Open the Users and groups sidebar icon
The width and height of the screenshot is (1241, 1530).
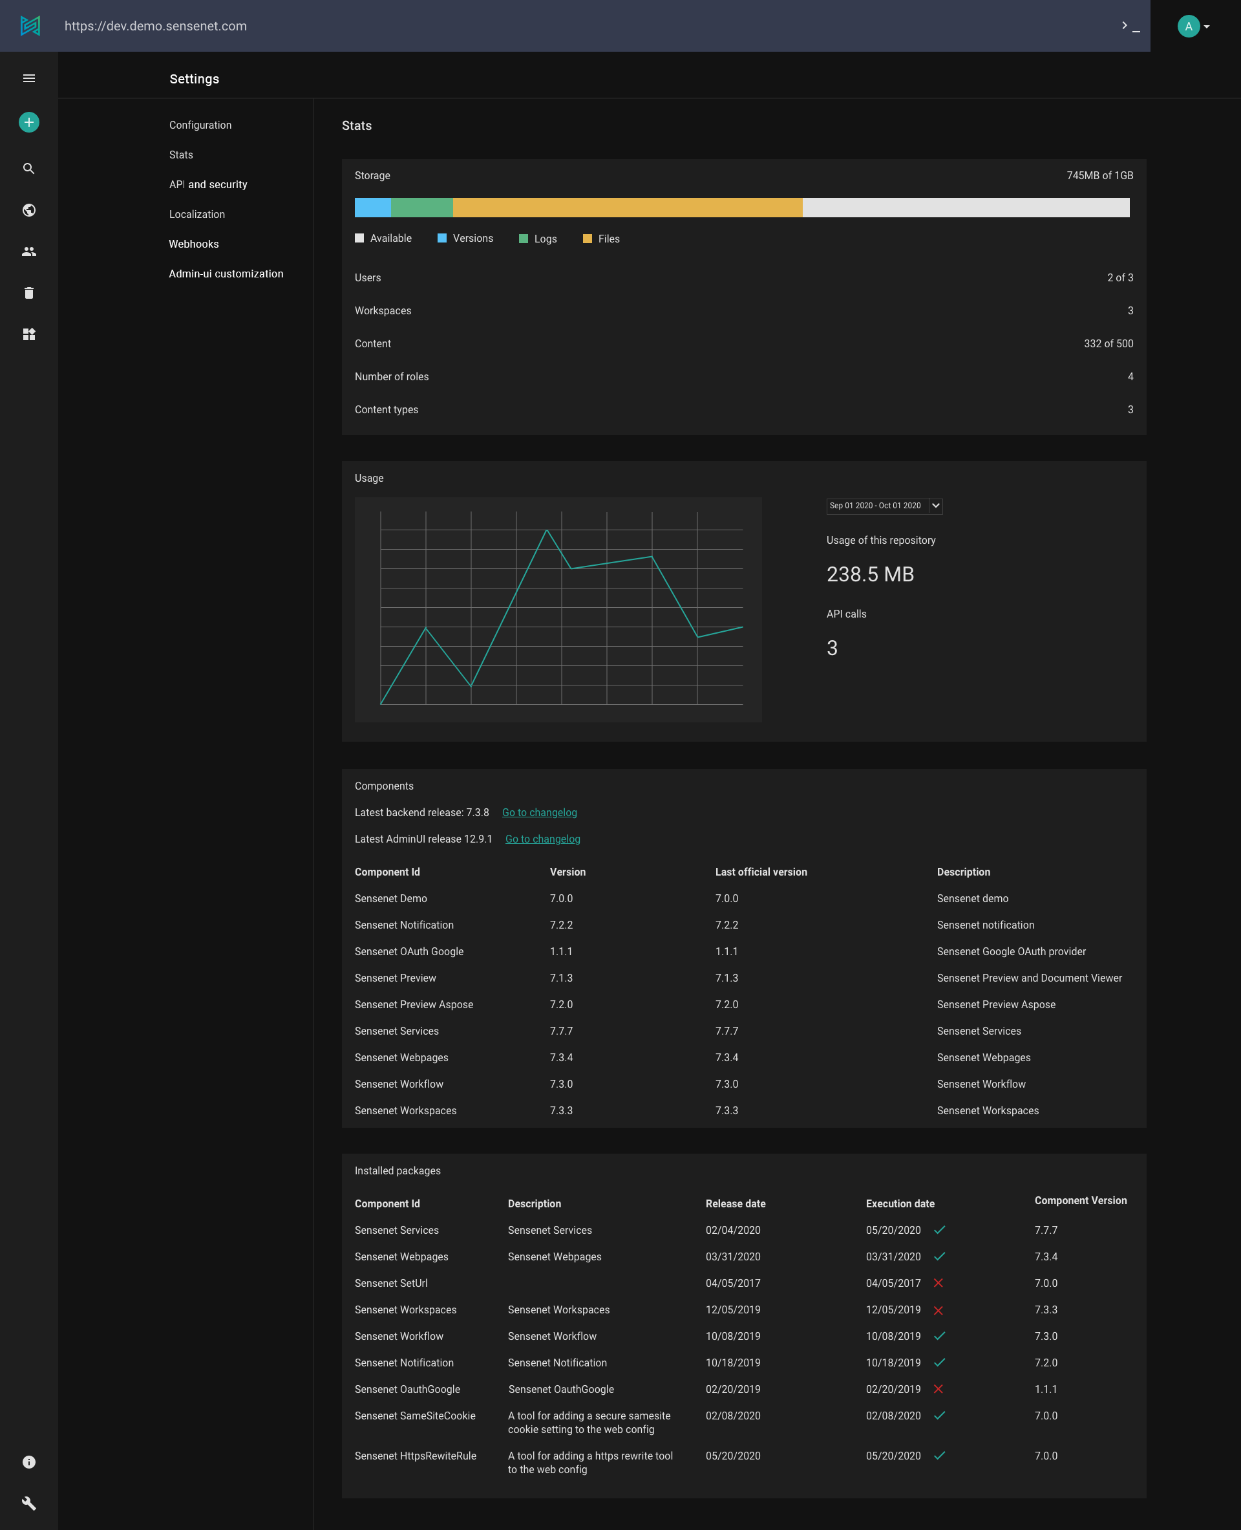coord(28,250)
